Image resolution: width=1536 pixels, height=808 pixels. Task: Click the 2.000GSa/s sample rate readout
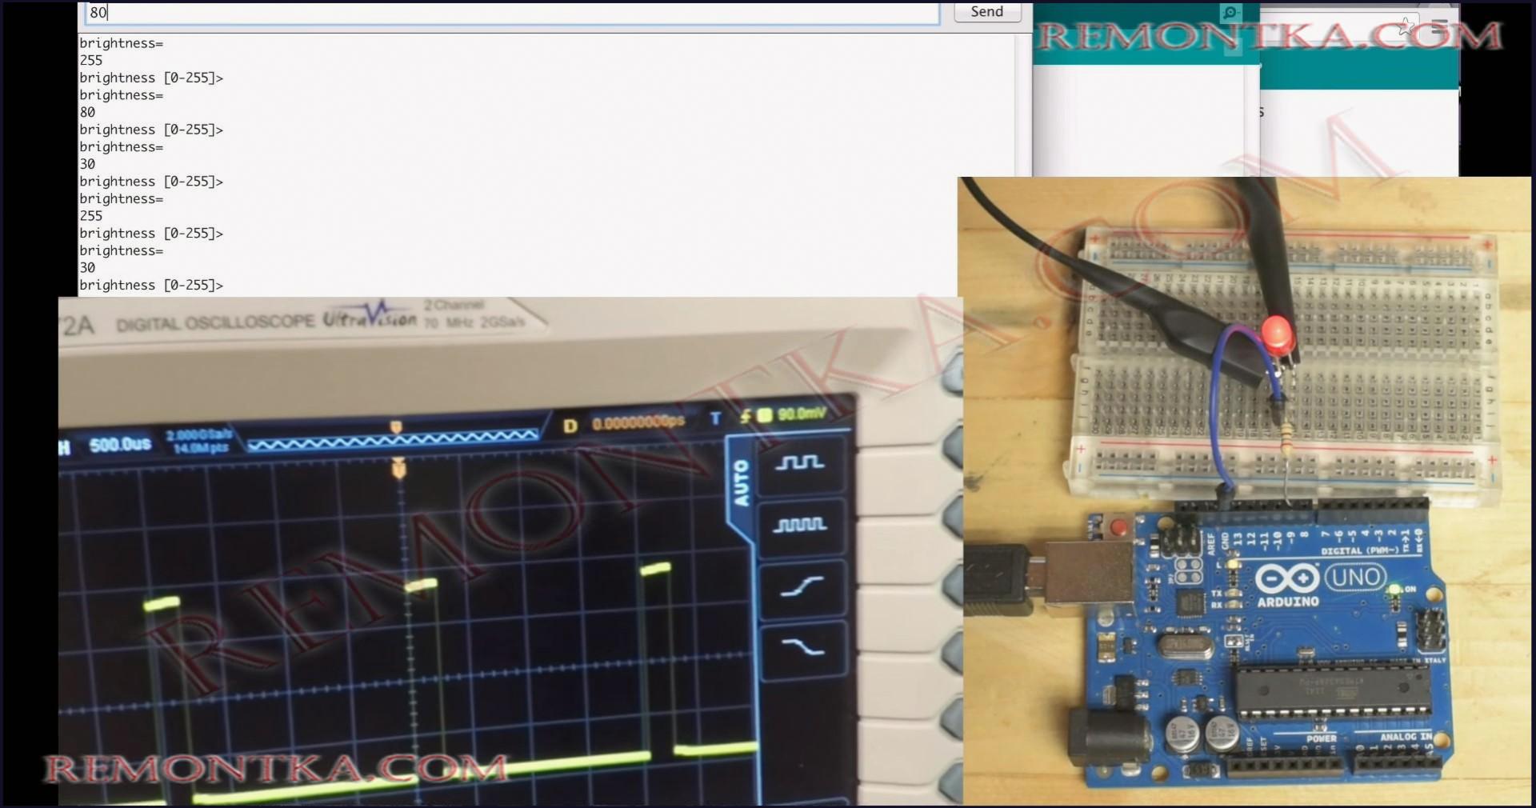pos(199,434)
